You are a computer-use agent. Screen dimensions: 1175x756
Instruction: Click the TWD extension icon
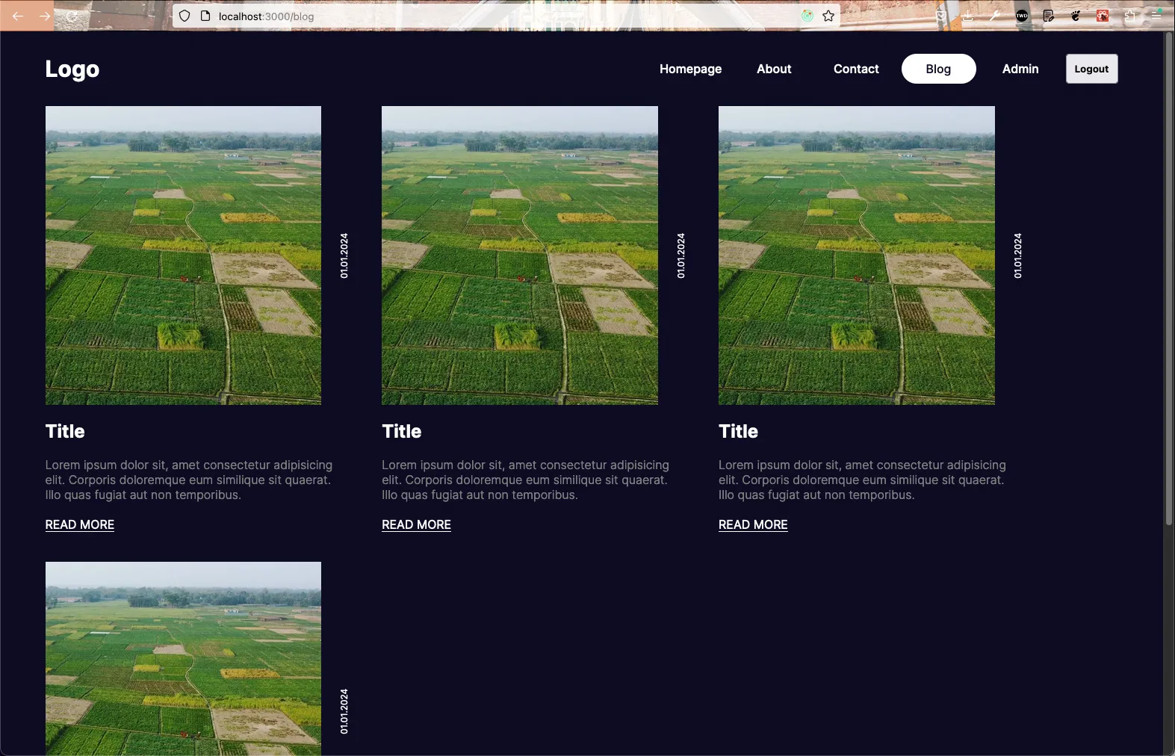(1022, 16)
